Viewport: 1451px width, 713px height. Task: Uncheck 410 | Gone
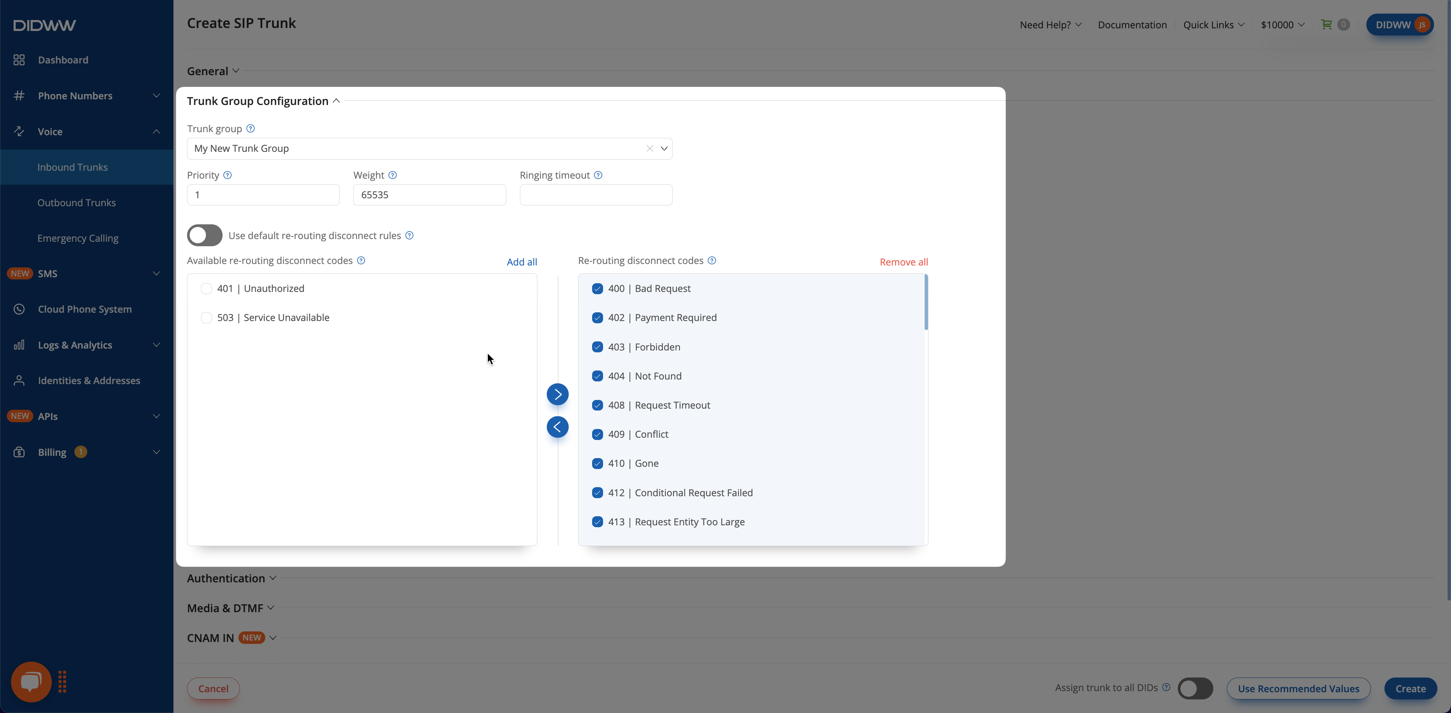tap(598, 464)
